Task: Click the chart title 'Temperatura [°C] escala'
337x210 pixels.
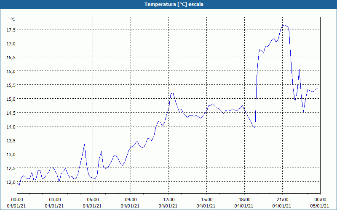Action: pos(174,4)
